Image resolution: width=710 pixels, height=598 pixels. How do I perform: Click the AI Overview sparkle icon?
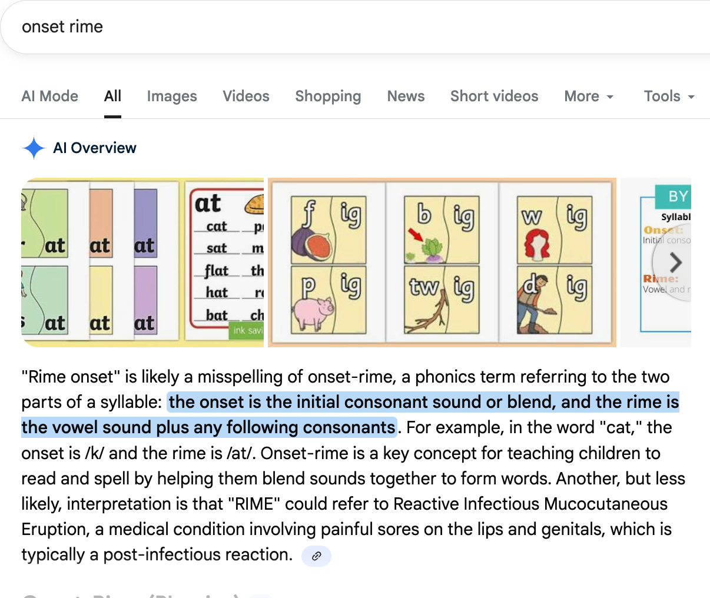click(x=34, y=148)
